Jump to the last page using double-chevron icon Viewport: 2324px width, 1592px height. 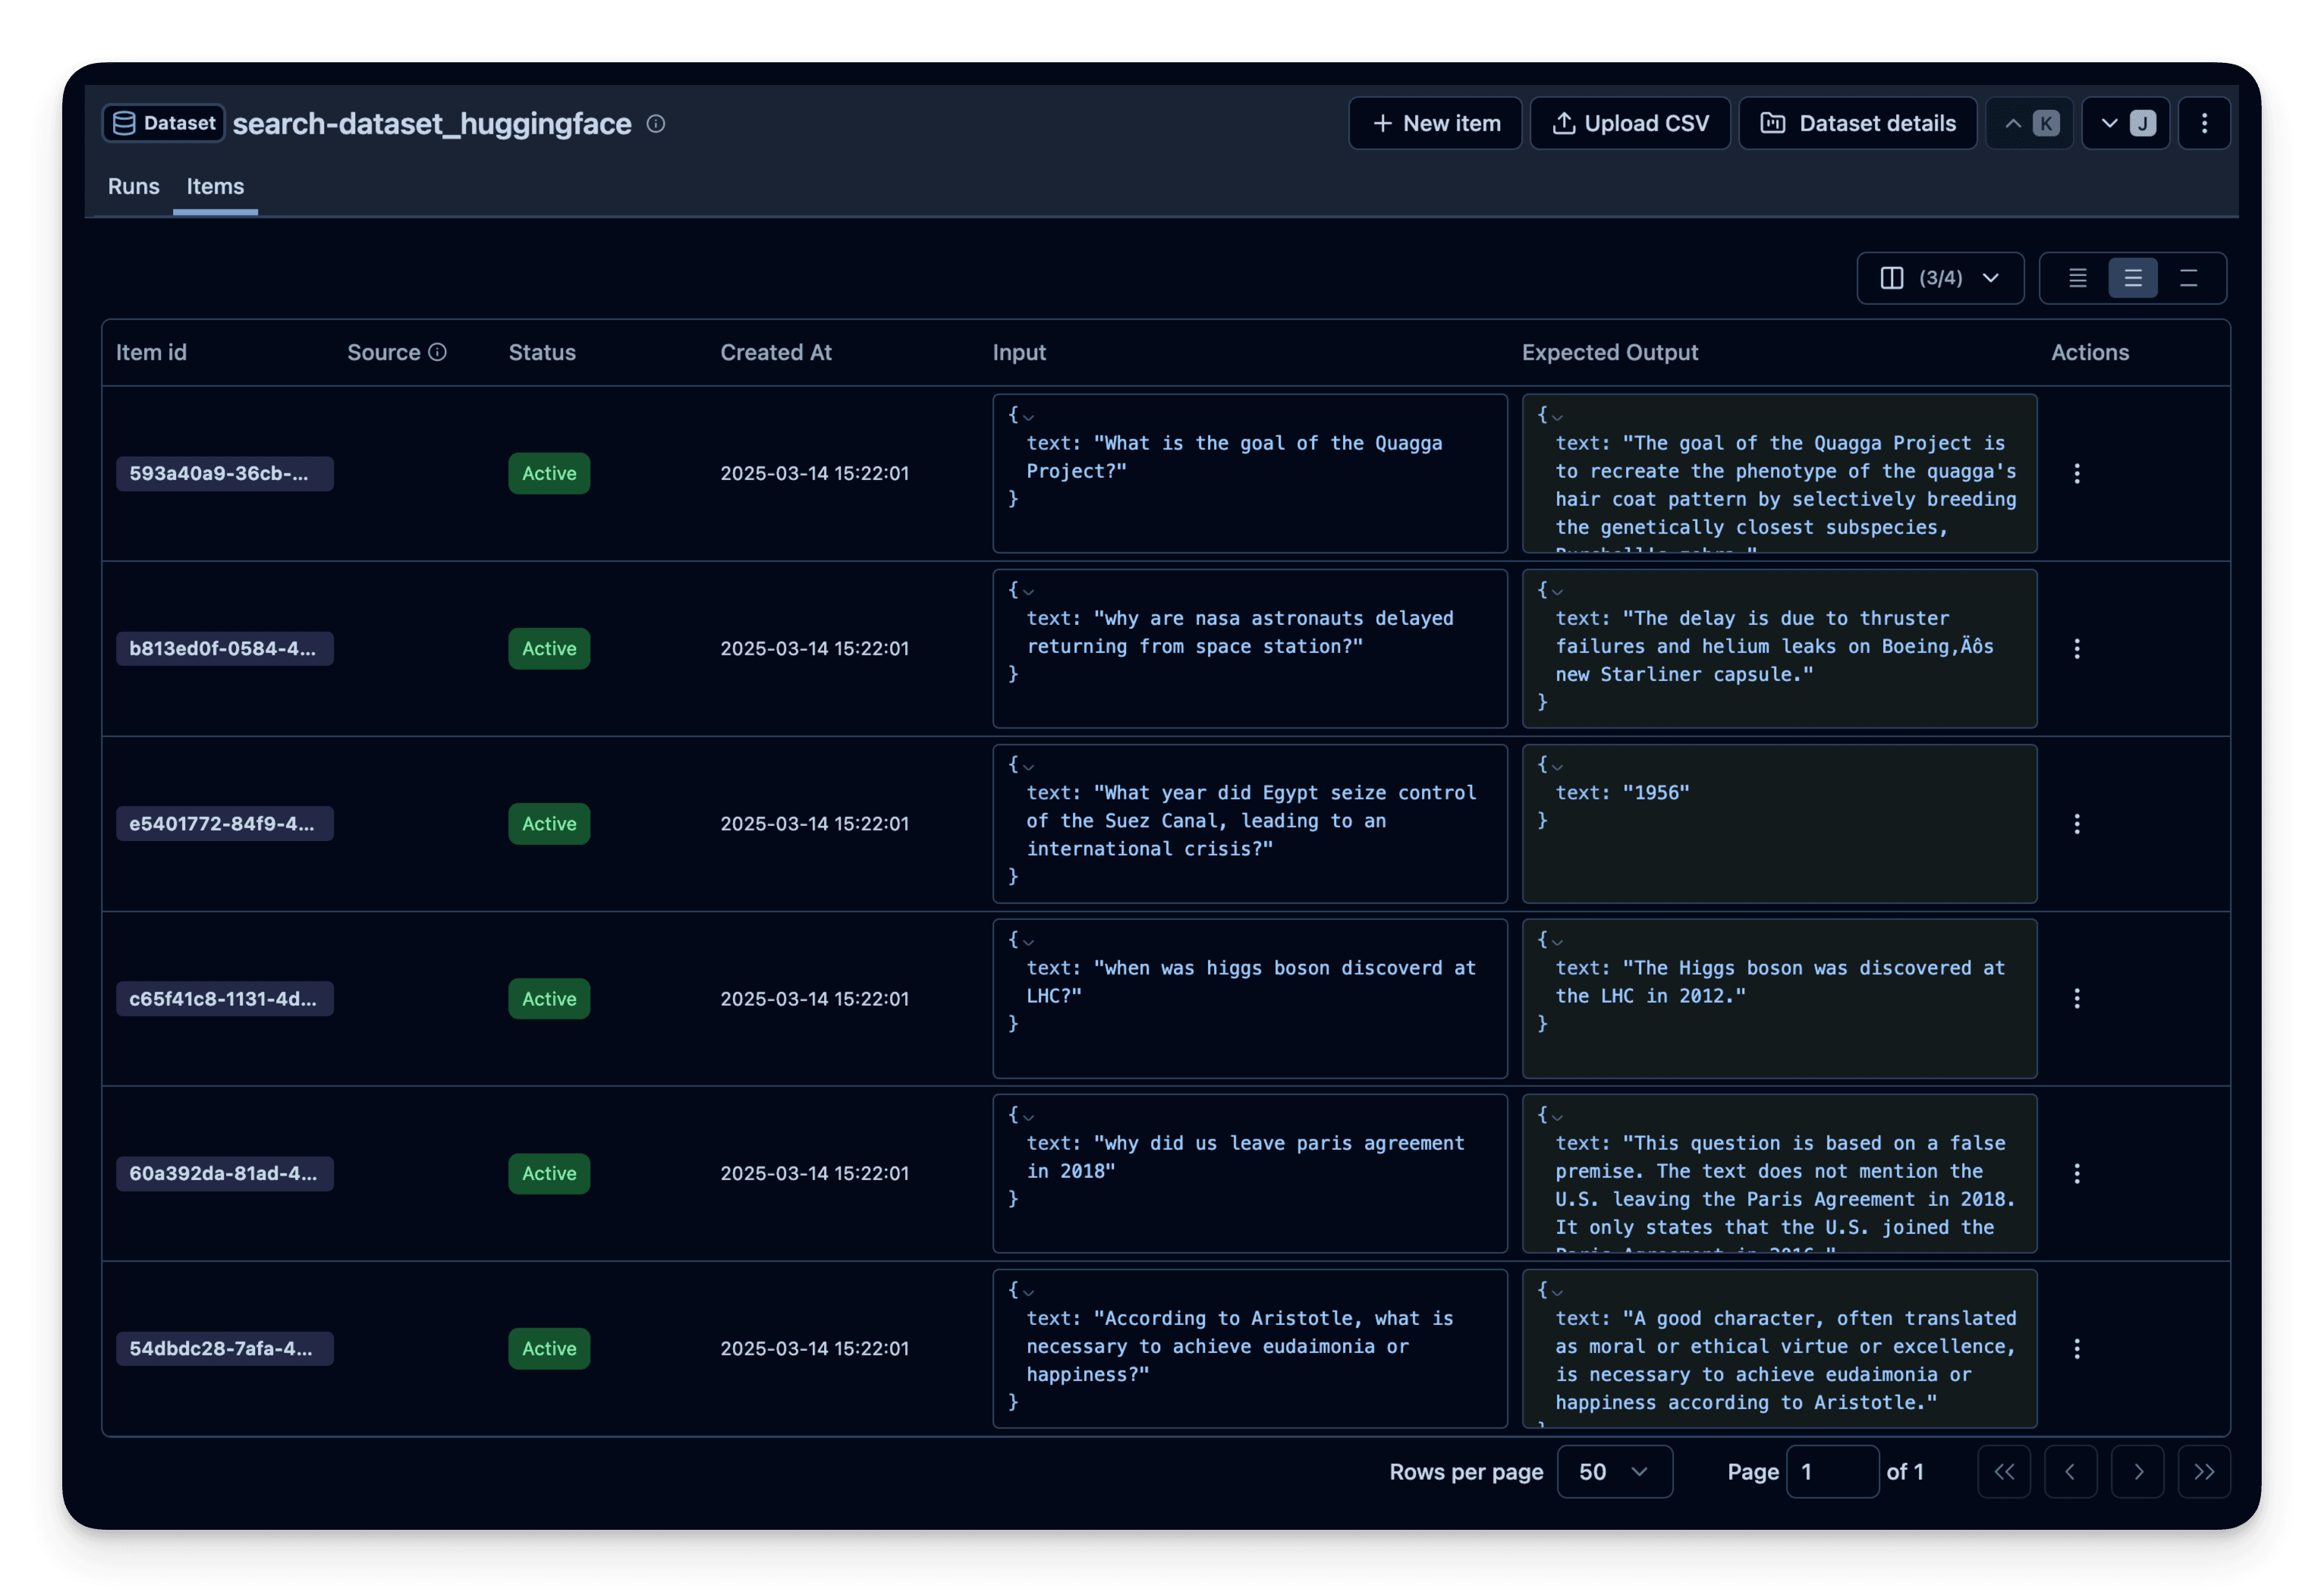click(2206, 1471)
